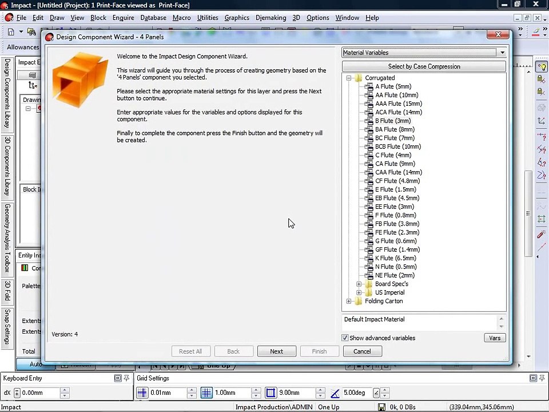Click the save disk icon in status bar
This screenshot has width=549, height=412.
[x=381, y=407]
